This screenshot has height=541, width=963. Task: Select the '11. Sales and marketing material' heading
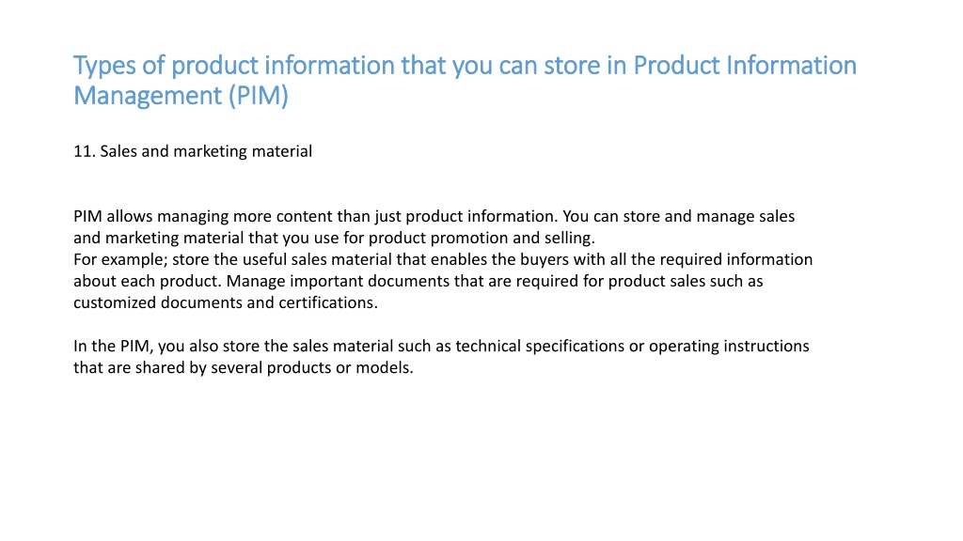coord(193,151)
